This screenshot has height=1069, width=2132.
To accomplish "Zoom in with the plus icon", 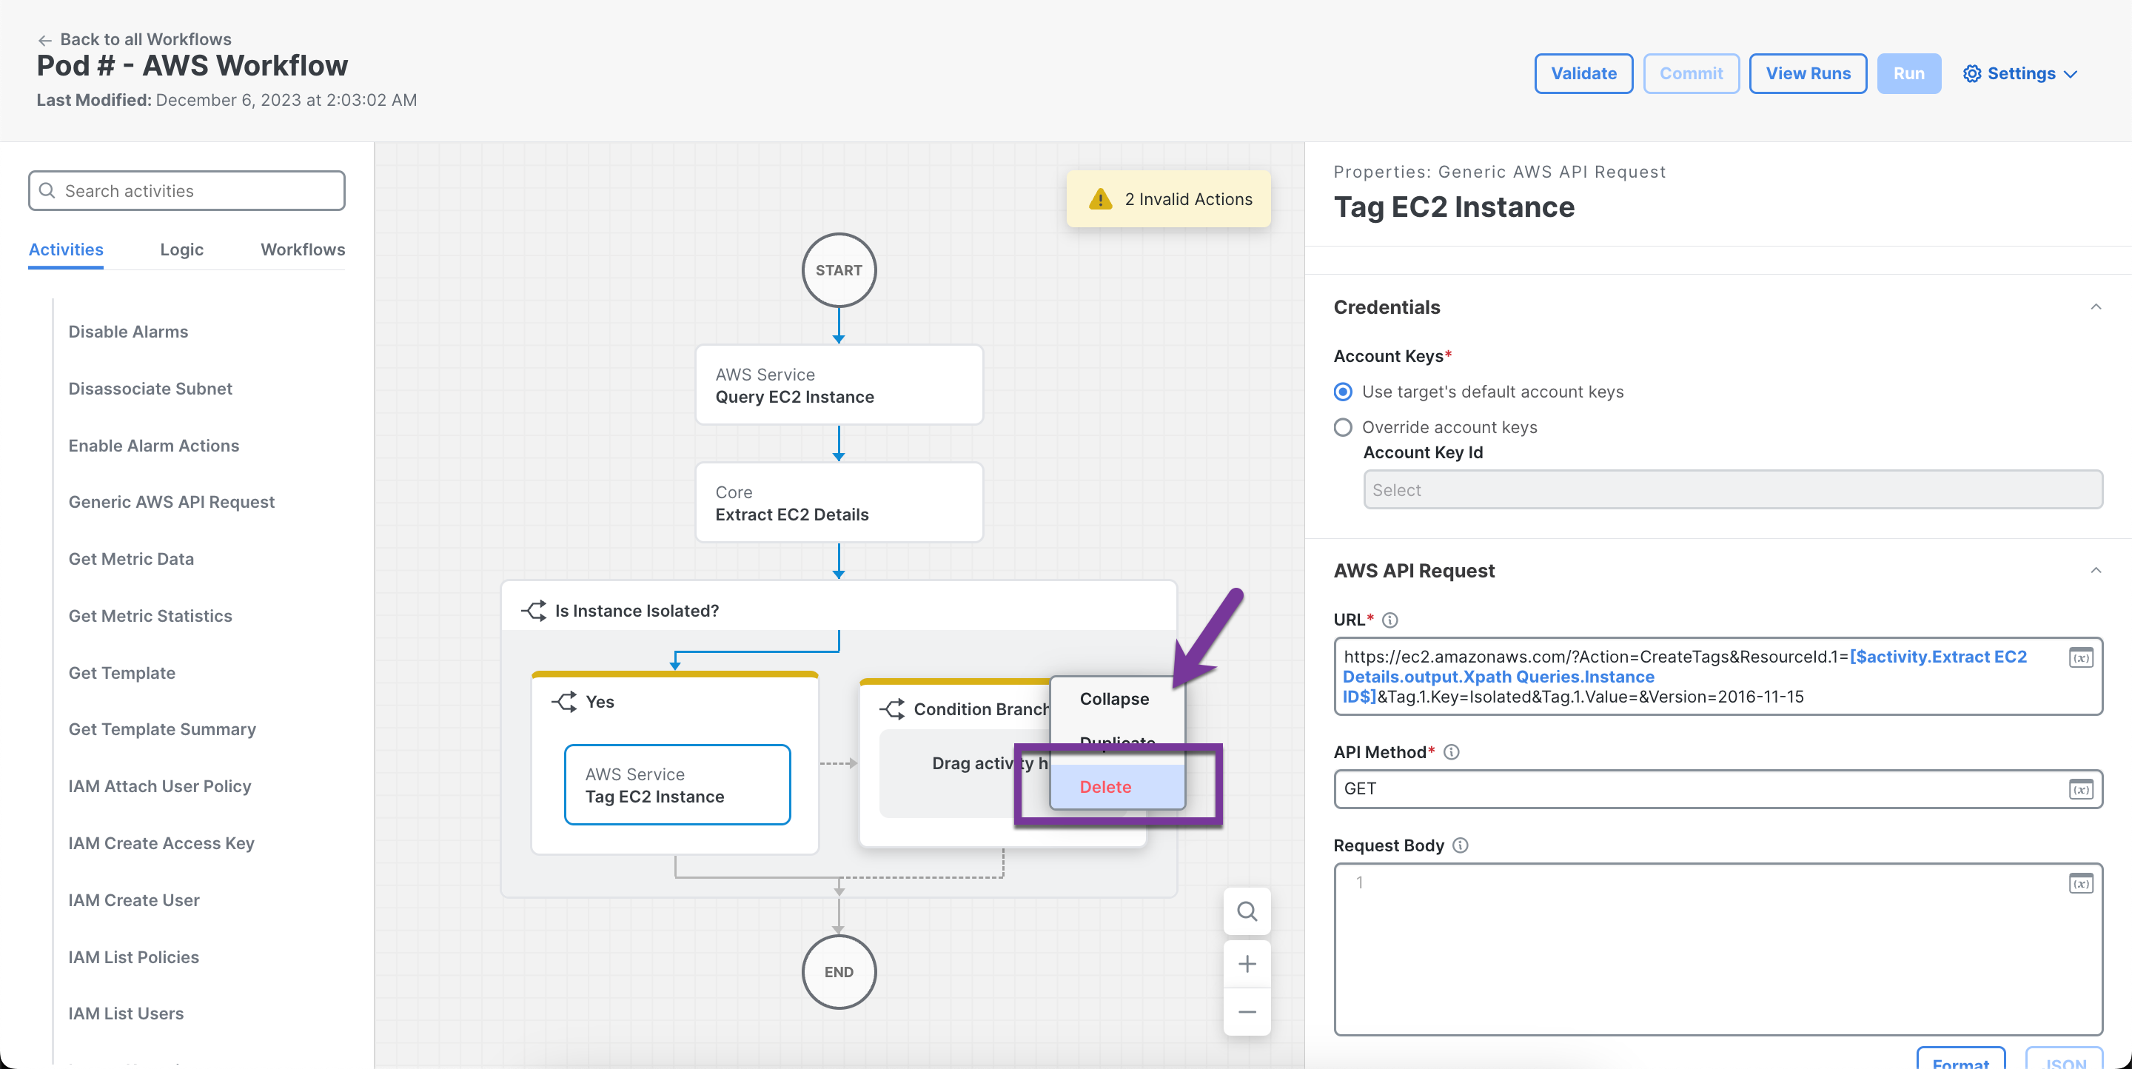I will (x=1247, y=964).
